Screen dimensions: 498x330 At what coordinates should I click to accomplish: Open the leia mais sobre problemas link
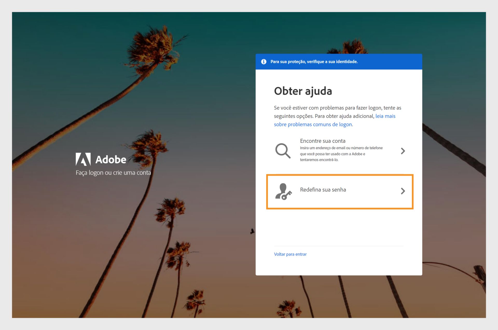[x=335, y=120]
